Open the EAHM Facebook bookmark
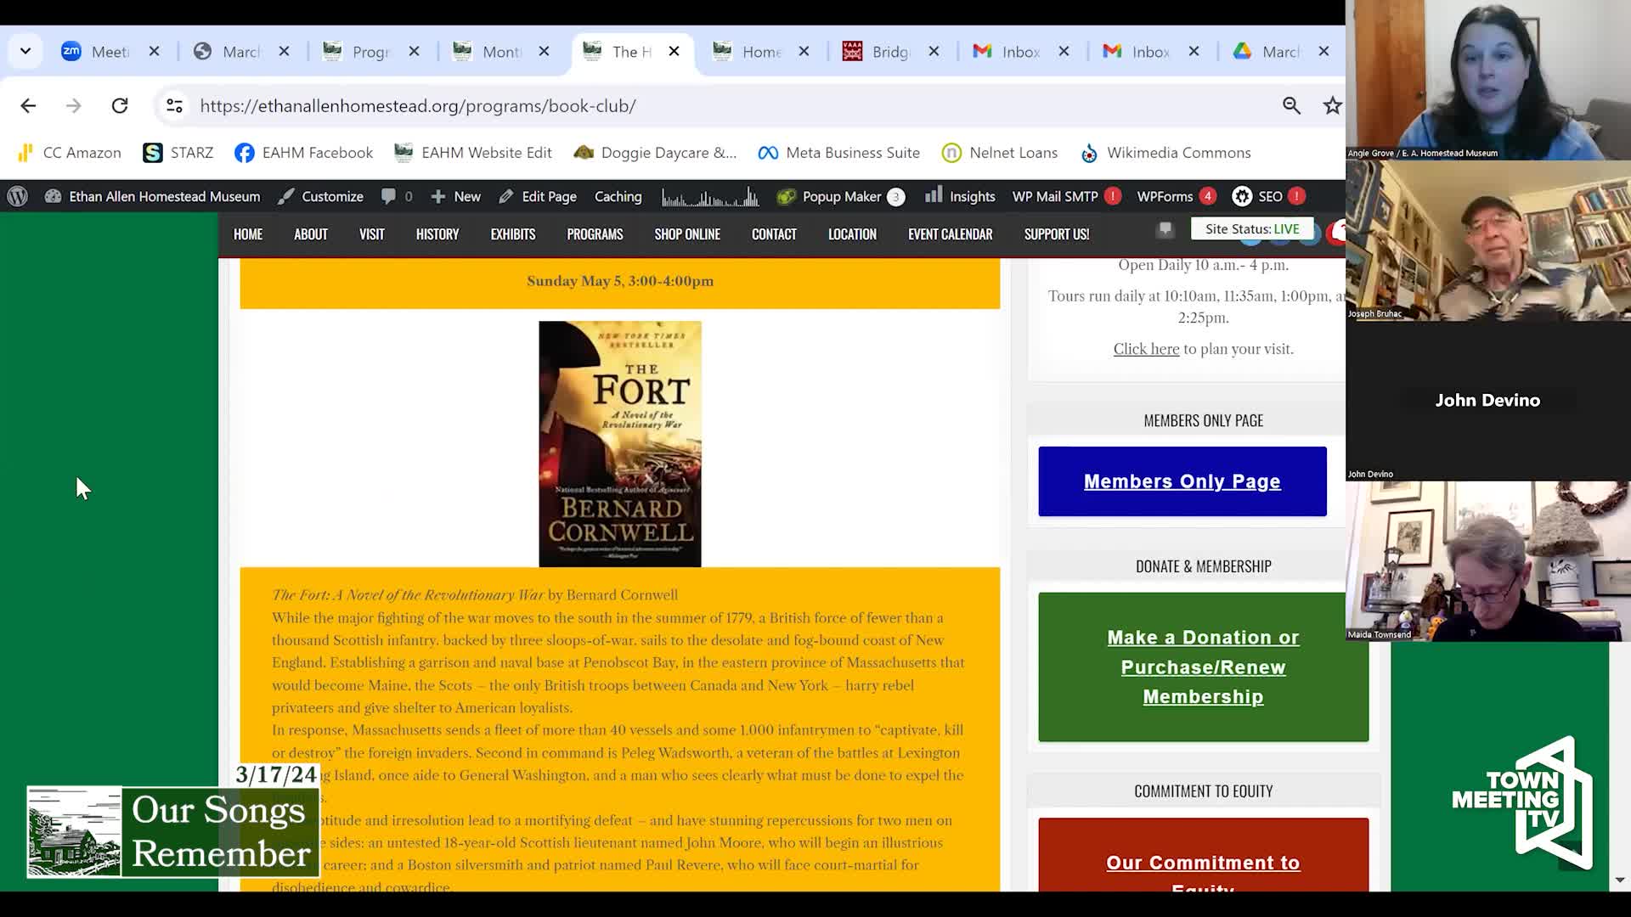This screenshot has width=1631, height=917. pyautogui.click(x=304, y=153)
